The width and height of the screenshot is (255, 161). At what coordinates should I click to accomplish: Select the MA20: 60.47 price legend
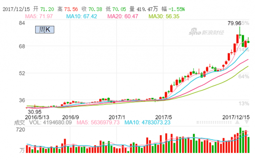pyautogui.click(x=123, y=16)
